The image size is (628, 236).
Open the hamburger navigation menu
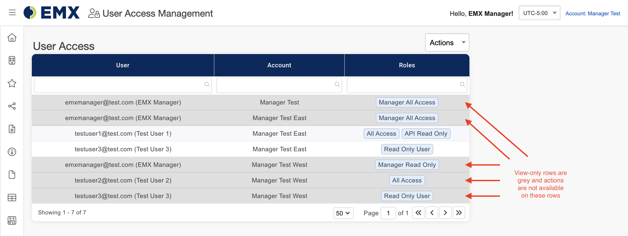pyautogui.click(x=12, y=12)
